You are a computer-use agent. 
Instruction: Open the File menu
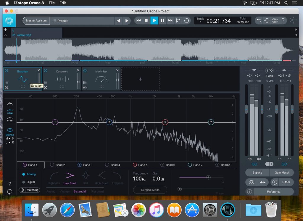pos(51,3)
